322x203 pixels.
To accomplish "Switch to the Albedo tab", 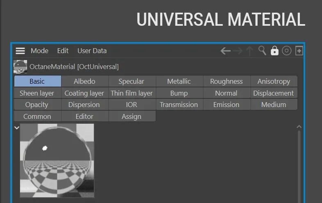I will tap(85, 81).
